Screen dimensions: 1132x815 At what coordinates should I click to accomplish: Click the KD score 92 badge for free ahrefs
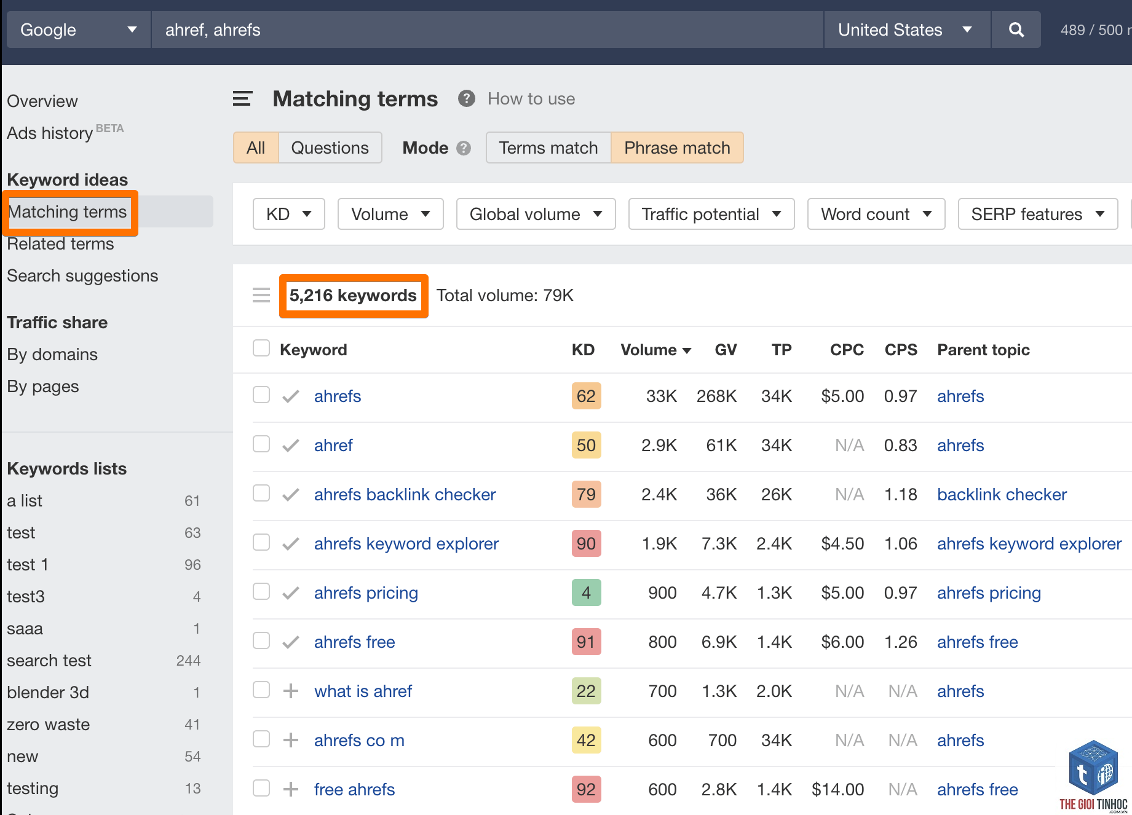click(586, 789)
